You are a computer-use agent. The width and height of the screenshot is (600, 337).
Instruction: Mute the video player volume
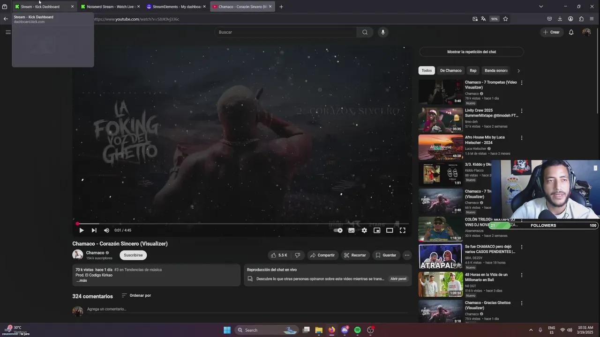point(106,230)
